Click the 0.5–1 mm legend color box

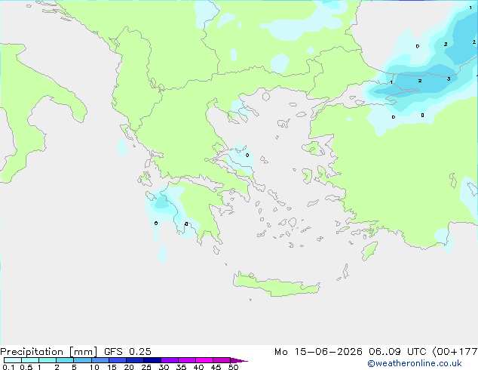click(30, 360)
